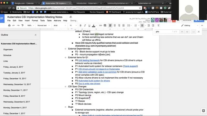Open the Format menu
The width and height of the screenshot is (207, 116).
35,21
